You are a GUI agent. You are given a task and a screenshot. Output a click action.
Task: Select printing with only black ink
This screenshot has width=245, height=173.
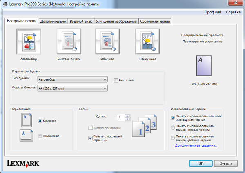point(173,128)
